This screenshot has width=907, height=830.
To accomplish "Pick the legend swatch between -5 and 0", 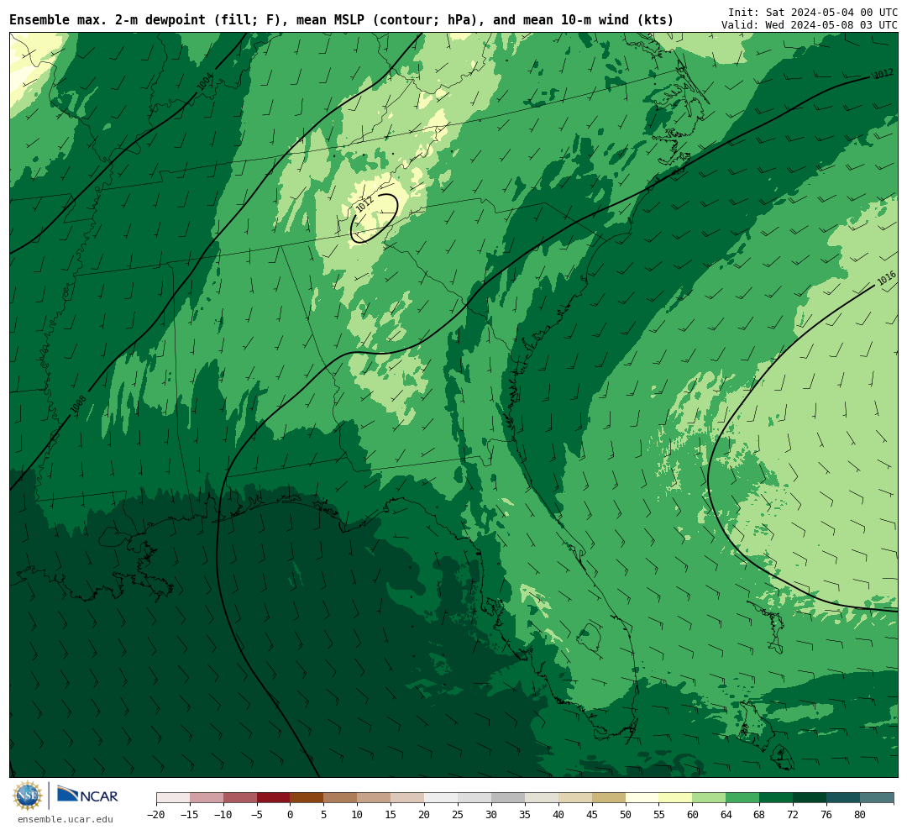I will point(274,798).
